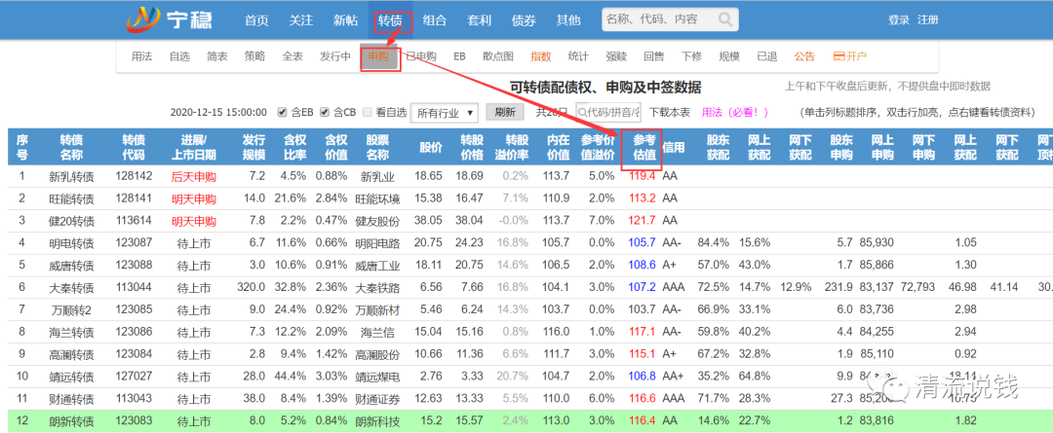Open the 规模 sub-tab
This screenshot has width=1053, height=433.
[729, 56]
